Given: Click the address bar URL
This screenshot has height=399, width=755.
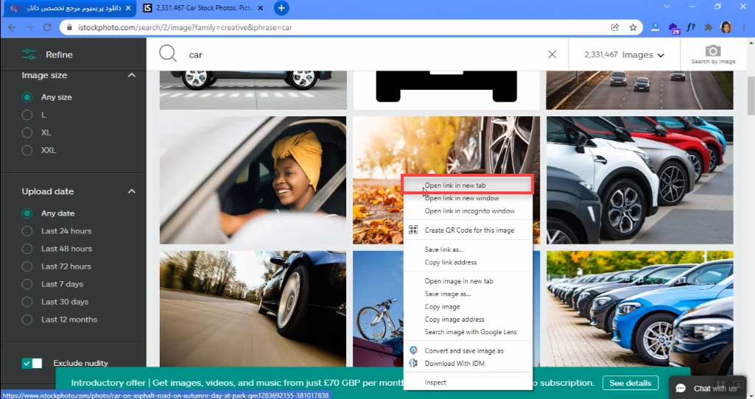Looking at the screenshot, I should click(x=185, y=27).
